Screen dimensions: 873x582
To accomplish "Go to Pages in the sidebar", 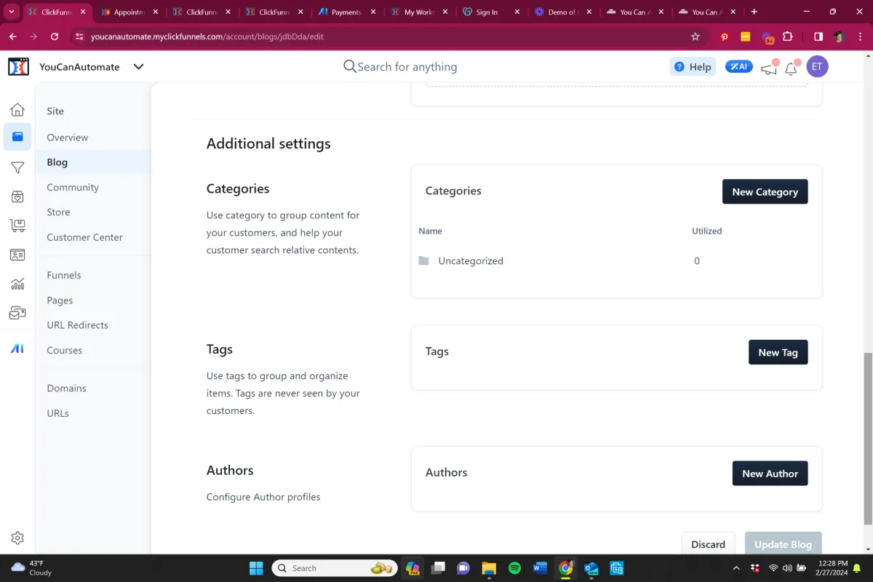I will click(60, 300).
